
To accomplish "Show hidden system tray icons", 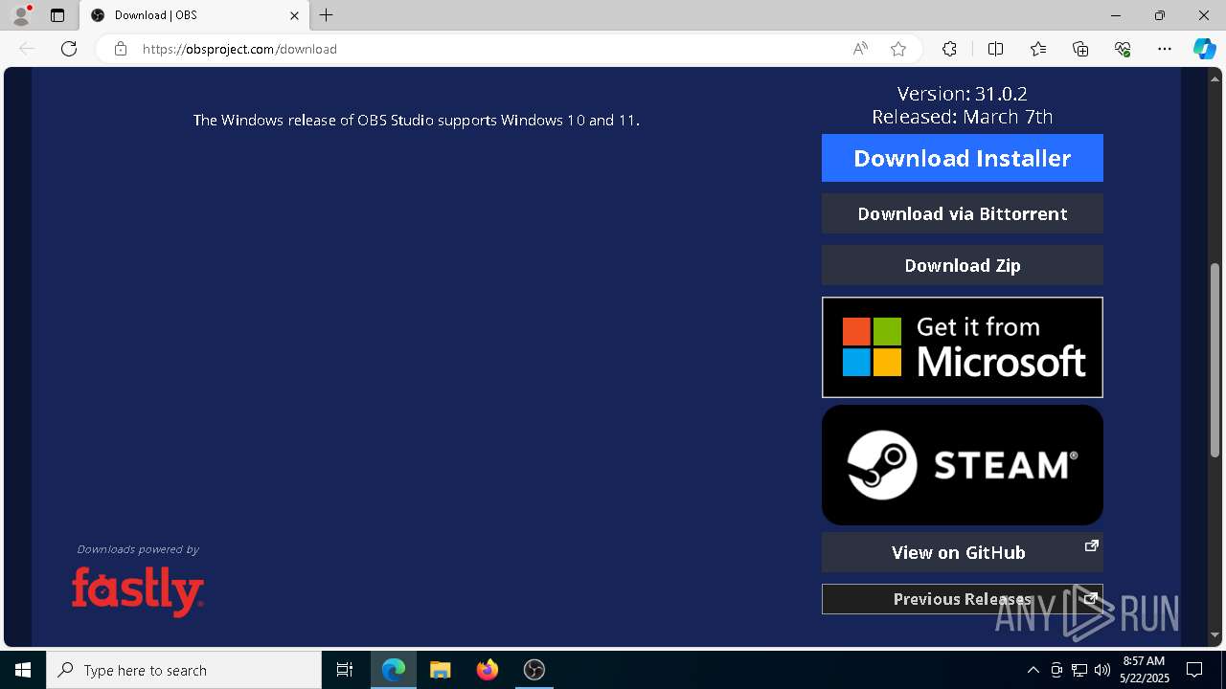I will coord(1033,670).
